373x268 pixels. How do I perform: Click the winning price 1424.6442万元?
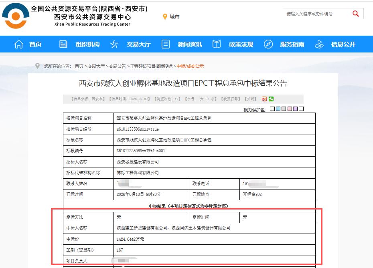(130, 239)
